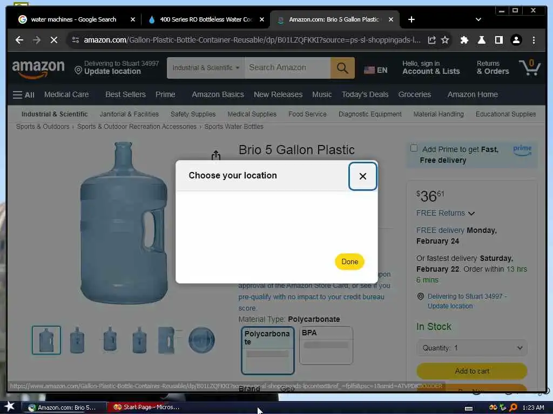The width and height of the screenshot is (553, 414).
Task: Open the site information icon in the address bar
Action: (76, 40)
